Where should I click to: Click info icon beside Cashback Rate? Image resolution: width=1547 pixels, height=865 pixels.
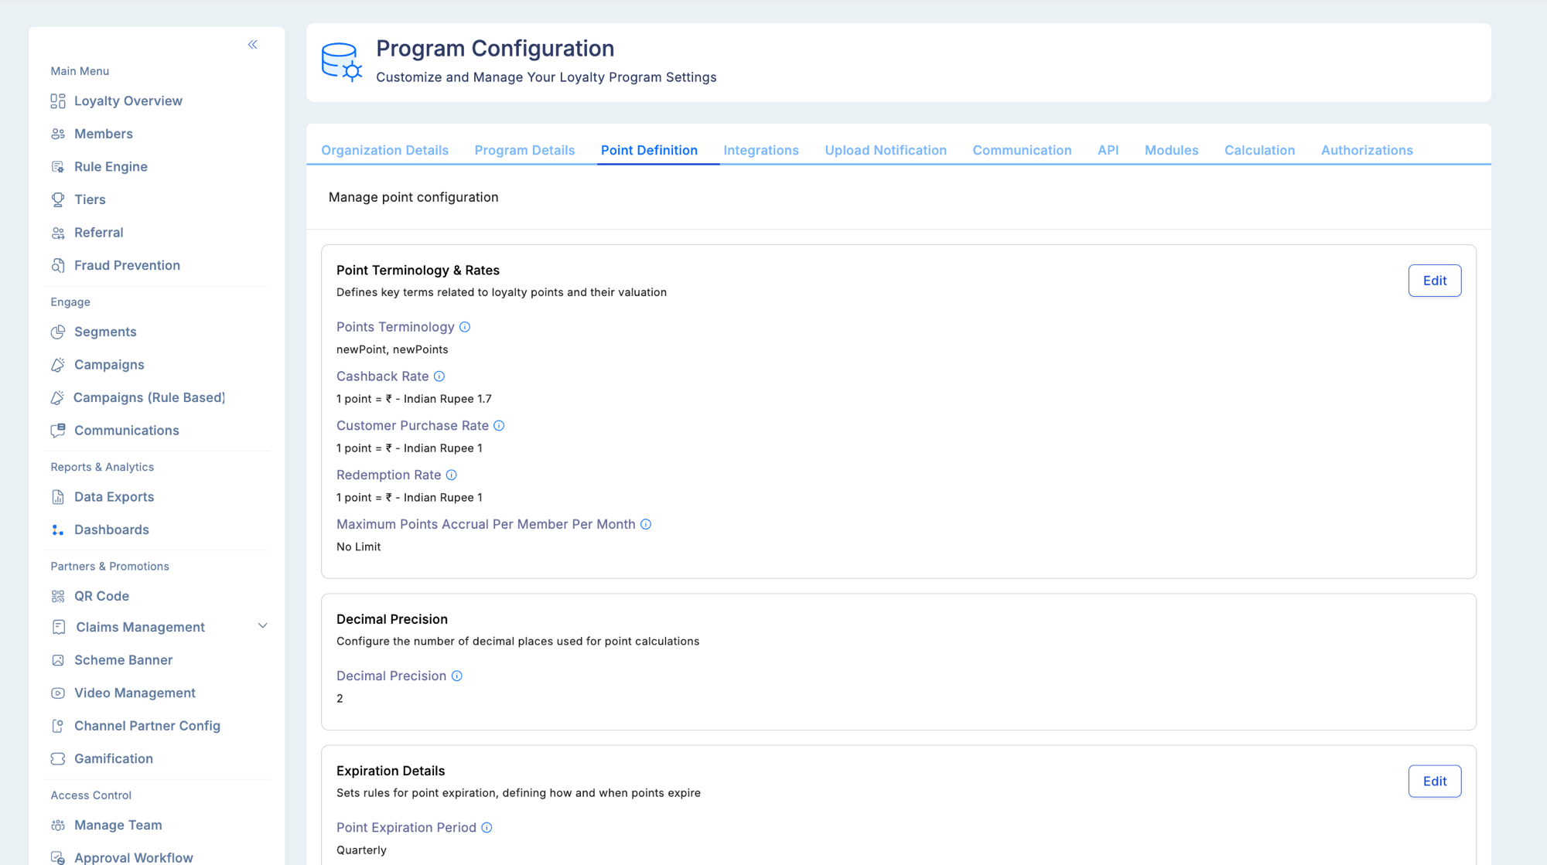tap(439, 376)
